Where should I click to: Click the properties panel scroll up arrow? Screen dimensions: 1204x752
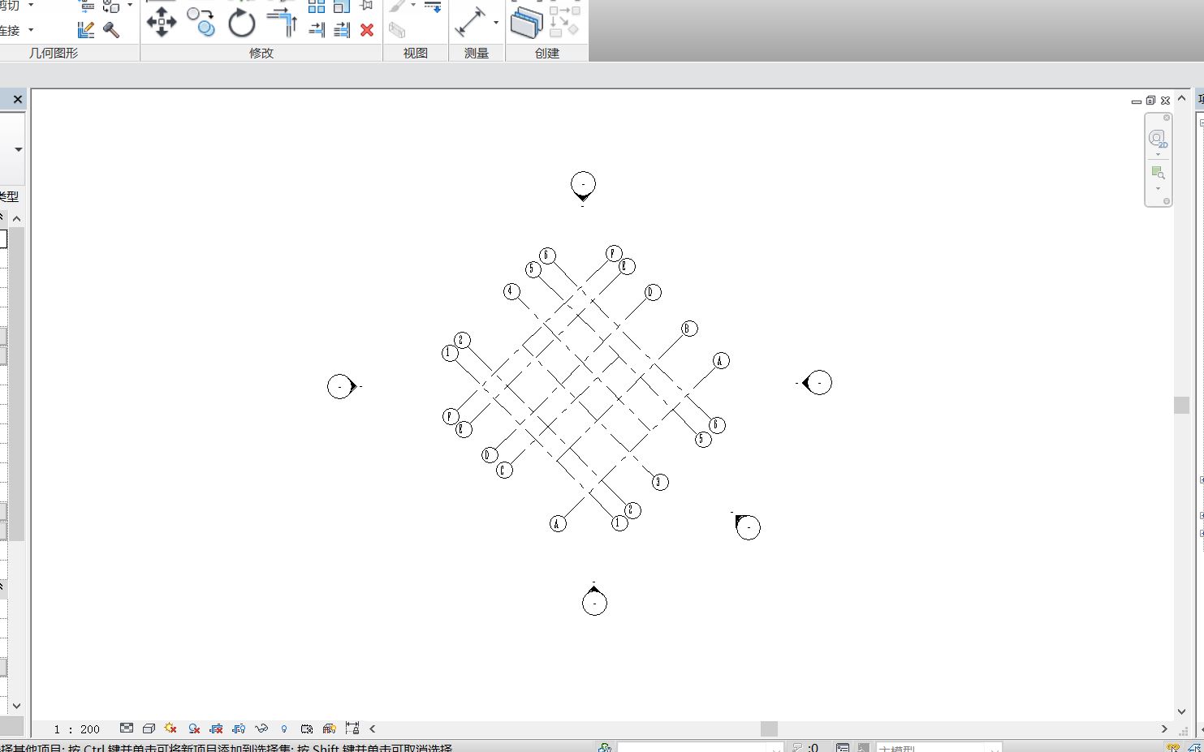point(16,218)
